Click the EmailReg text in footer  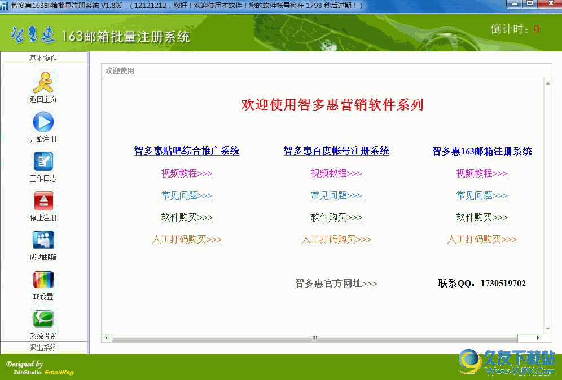[x=59, y=373]
